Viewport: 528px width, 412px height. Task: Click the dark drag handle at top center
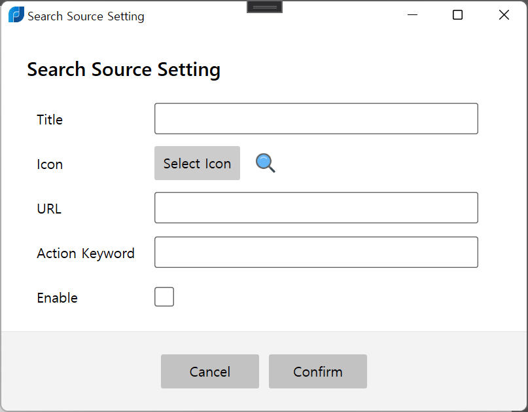pyautogui.click(x=265, y=7)
